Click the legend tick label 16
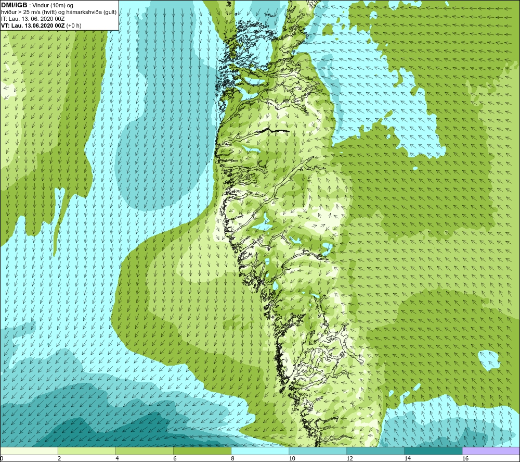 click(465, 458)
